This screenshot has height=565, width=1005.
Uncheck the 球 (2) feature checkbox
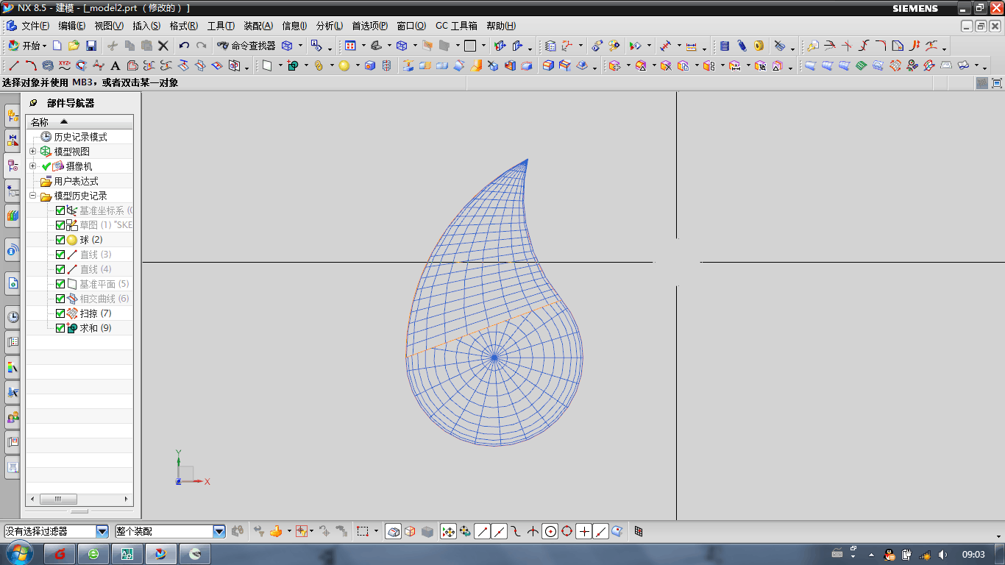tap(60, 240)
